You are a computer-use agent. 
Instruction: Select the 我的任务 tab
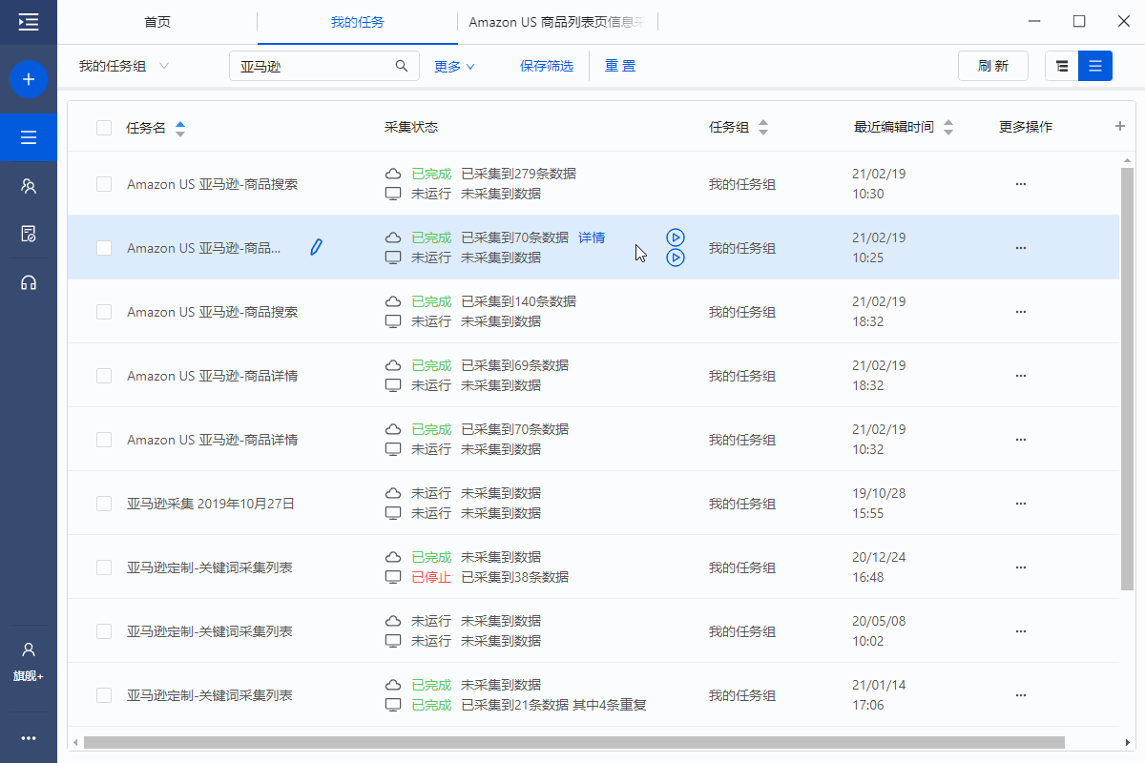pyautogui.click(x=358, y=22)
